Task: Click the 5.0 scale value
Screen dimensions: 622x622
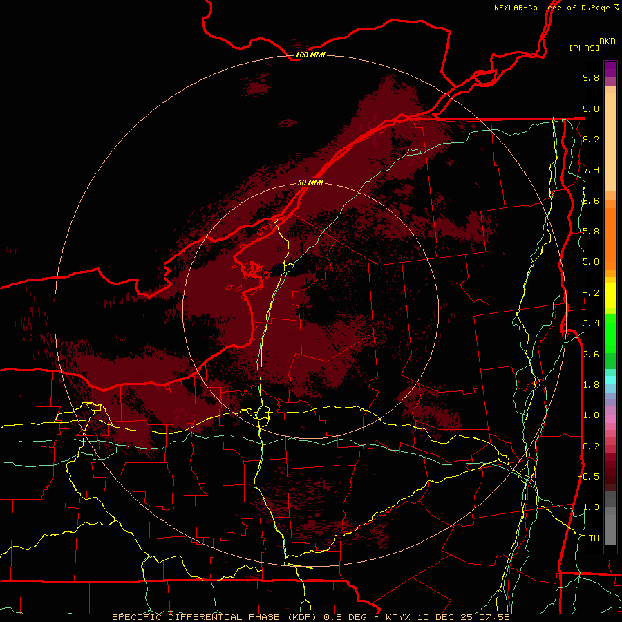Action: (591, 262)
